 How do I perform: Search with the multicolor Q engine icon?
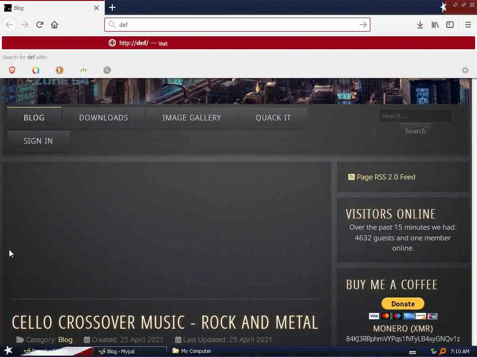[x=35, y=70]
